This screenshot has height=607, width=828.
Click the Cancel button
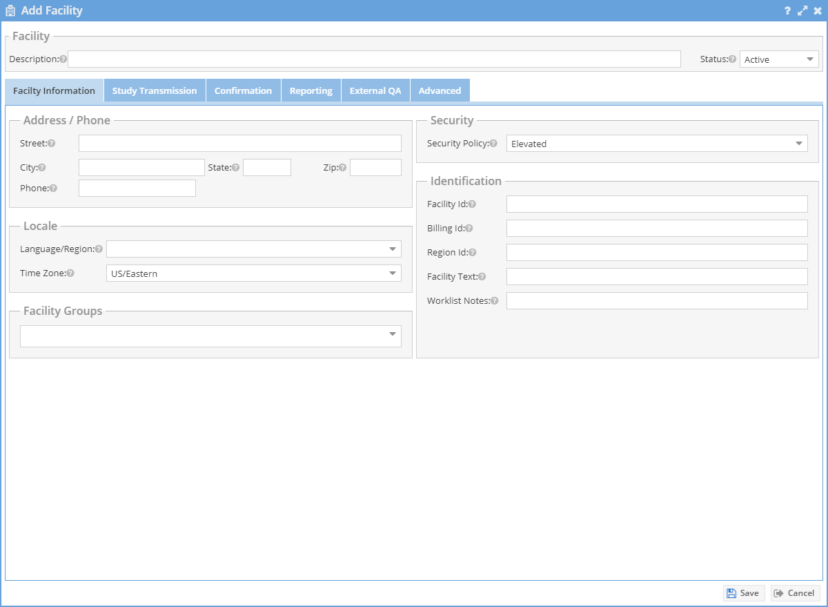tap(795, 593)
